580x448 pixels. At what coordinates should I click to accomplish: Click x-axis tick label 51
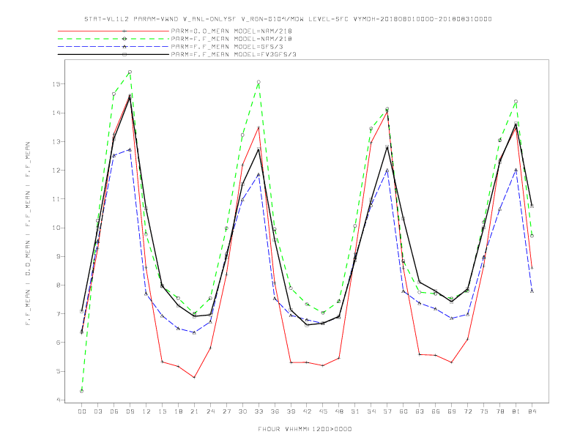(355, 411)
